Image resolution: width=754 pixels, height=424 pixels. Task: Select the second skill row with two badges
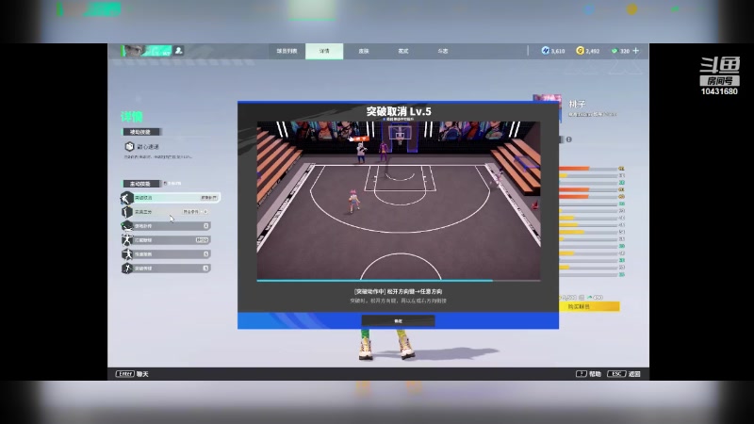pos(166,211)
